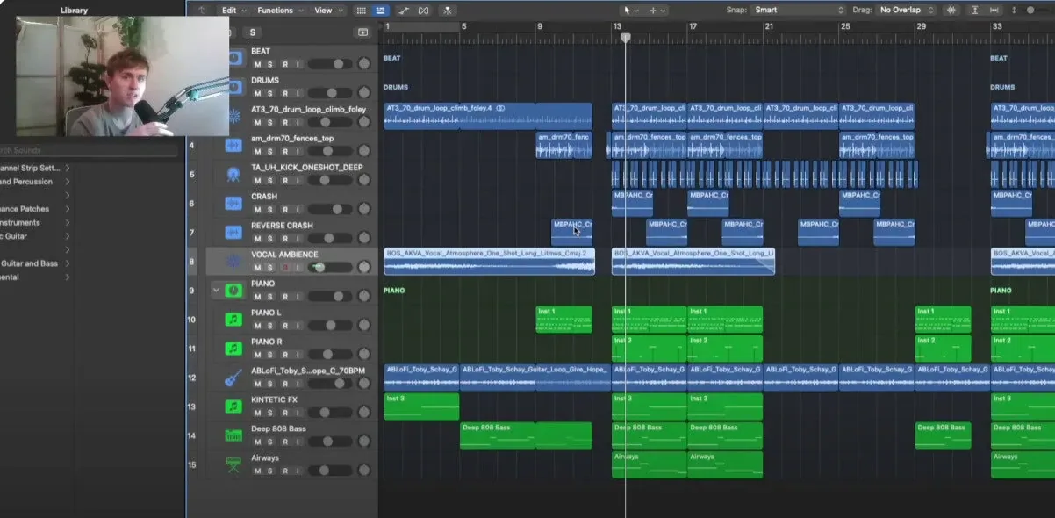Click the DRUMS track stack icon

click(x=233, y=87)
